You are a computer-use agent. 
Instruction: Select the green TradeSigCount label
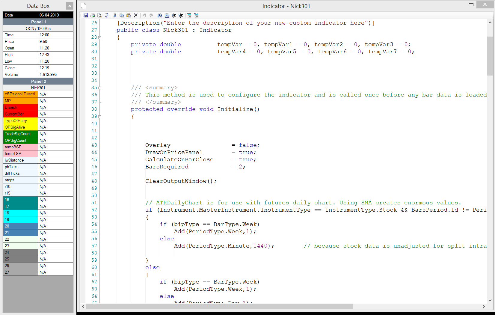[20, 134]
